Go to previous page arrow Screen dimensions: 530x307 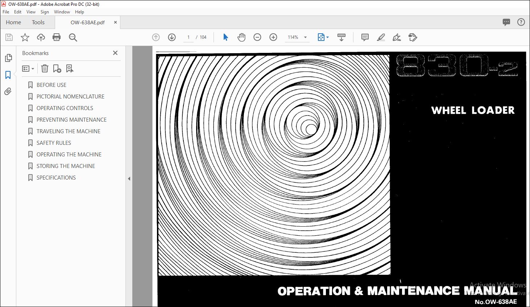pos(156,37)
